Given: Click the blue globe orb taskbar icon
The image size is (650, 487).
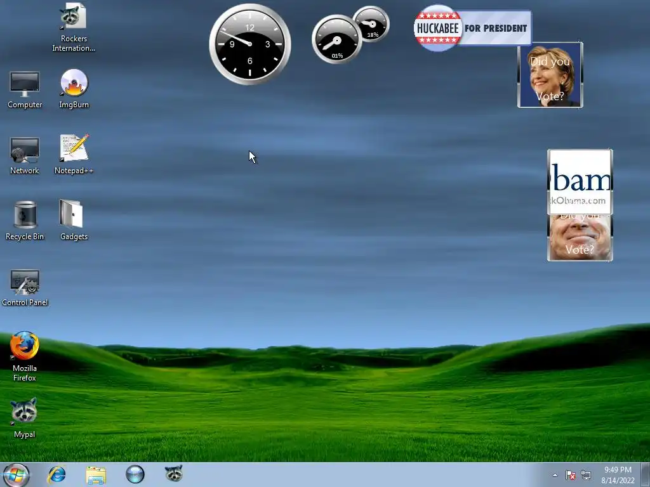Looking at the screenshot, I should point(135,474).
